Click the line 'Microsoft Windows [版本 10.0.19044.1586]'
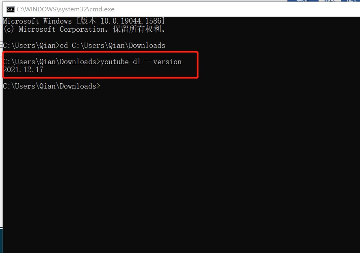Image resolution: width=360 pixels, height=253 pixels. pos(84,21)
